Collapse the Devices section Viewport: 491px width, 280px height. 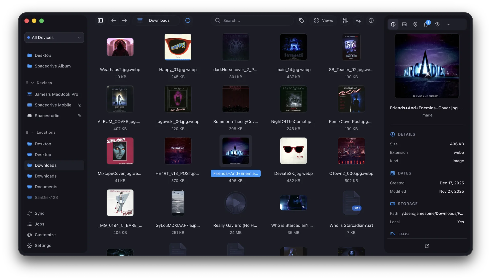[x=32, y=83]
